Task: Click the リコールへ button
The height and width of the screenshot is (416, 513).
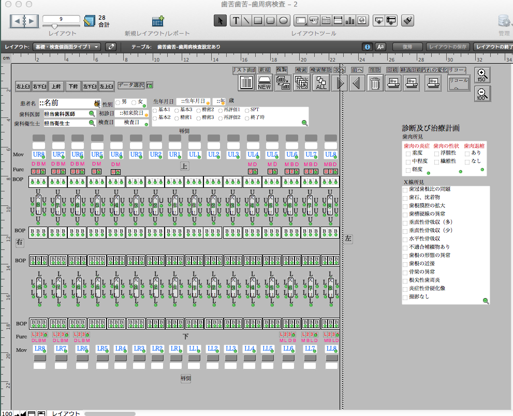Action: click(x=459, y=83)
